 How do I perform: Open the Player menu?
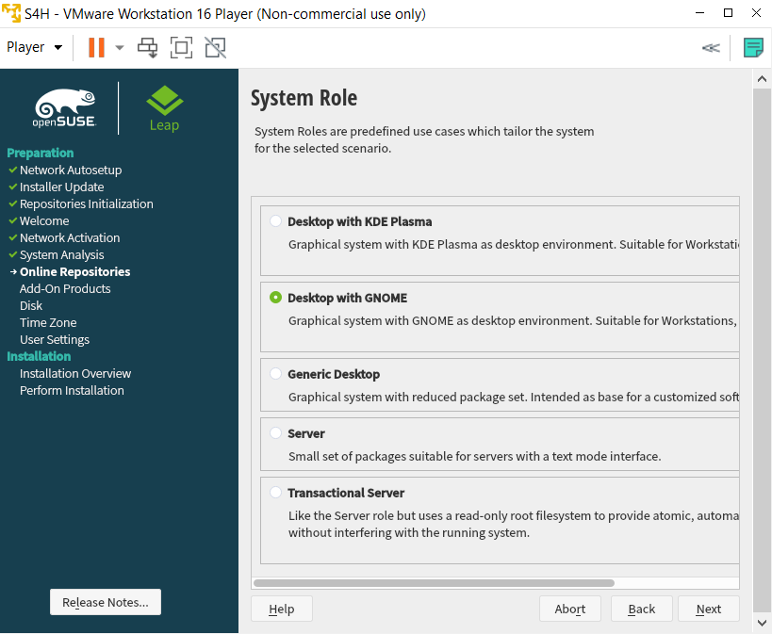(35, 47)
